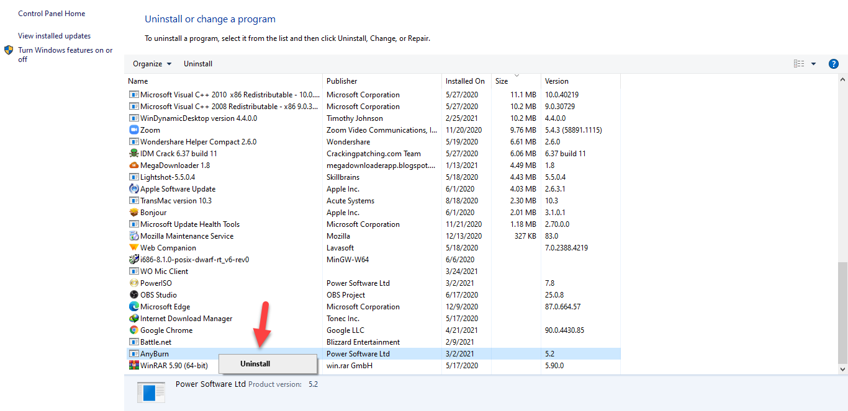Click the Zoom app icon in list

pos(133,130)
